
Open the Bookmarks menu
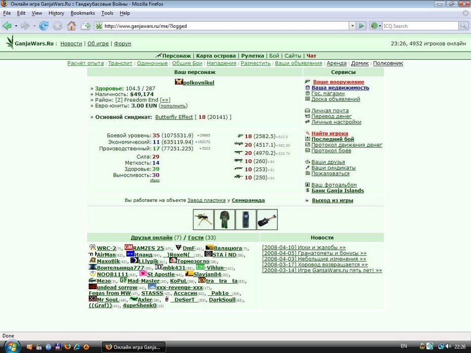pyautogui.click(x=83, y=13)
